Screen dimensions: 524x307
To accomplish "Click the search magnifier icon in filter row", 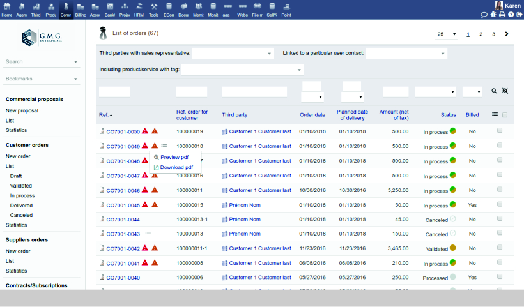I will pos(494,91).
